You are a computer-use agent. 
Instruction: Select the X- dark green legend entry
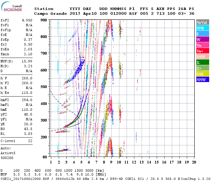click(202, 62)
